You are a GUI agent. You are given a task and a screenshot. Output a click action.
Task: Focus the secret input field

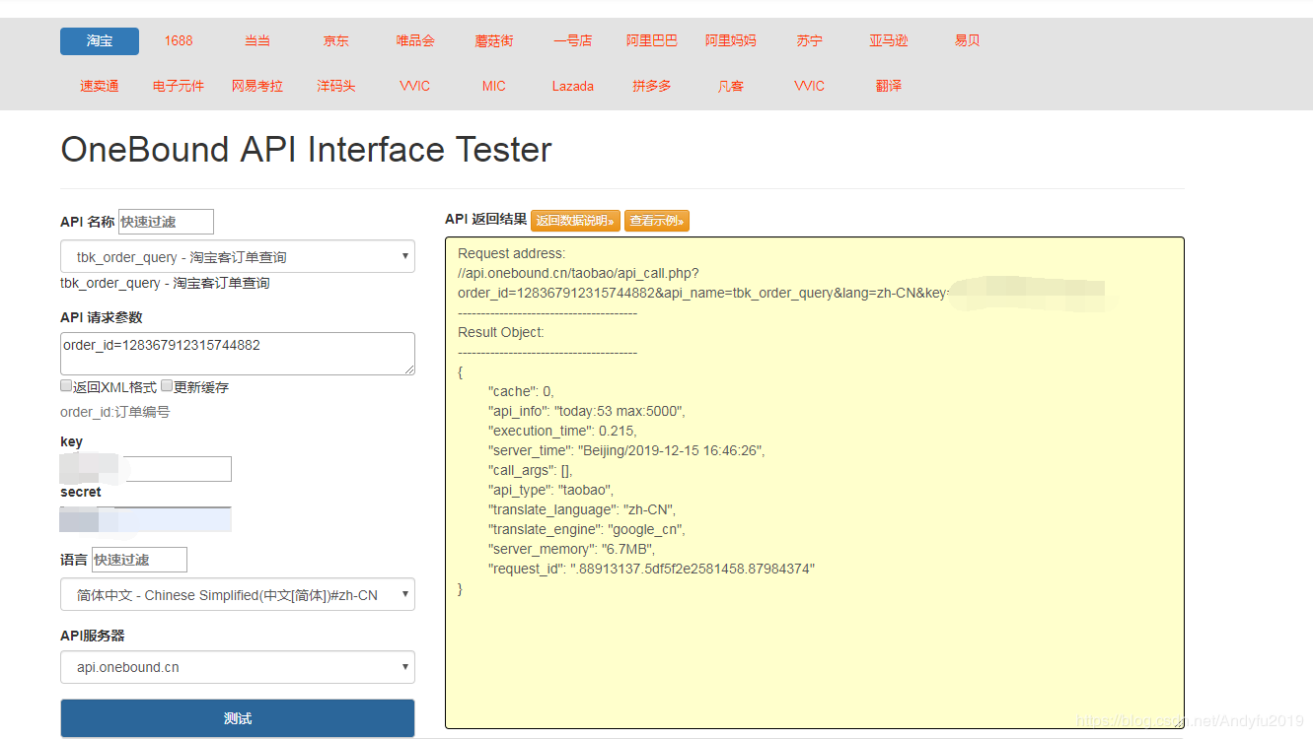(146, 519)
